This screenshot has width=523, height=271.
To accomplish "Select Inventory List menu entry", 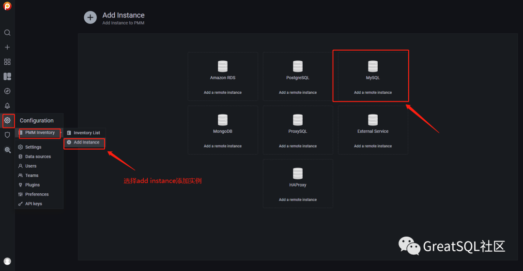I will (x=85, y=133).
